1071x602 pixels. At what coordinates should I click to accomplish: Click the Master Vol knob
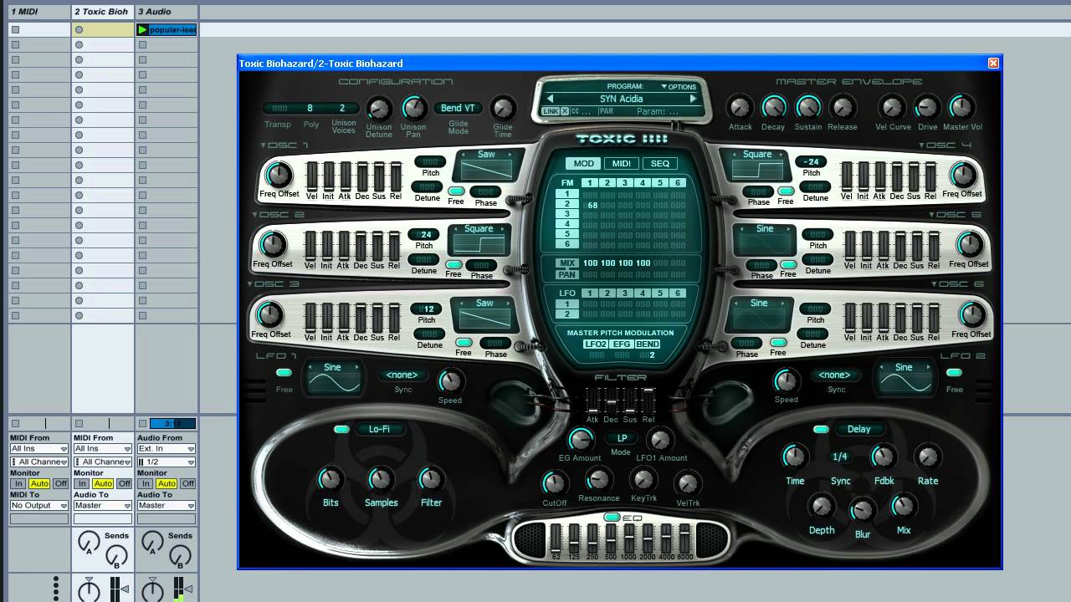(961, 107)
